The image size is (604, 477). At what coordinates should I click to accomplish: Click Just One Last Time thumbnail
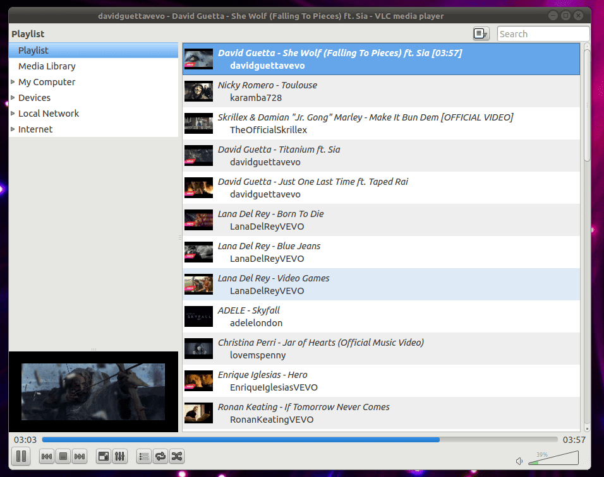tap(199, 188)
